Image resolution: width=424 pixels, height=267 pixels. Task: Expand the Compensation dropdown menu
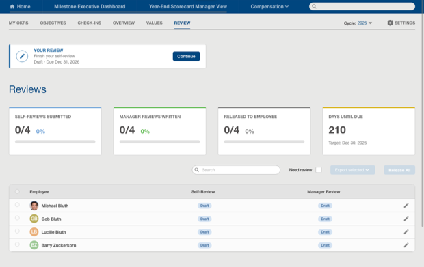tap(269, 6)
